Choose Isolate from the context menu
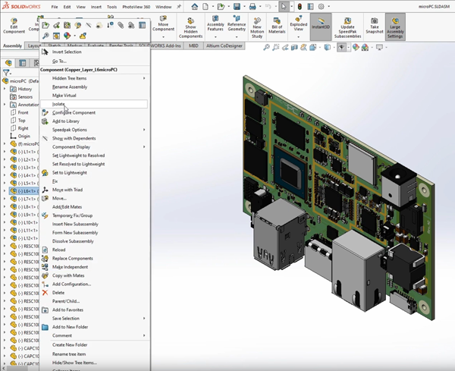Screen dimensions: 455x371 (59, 104)
